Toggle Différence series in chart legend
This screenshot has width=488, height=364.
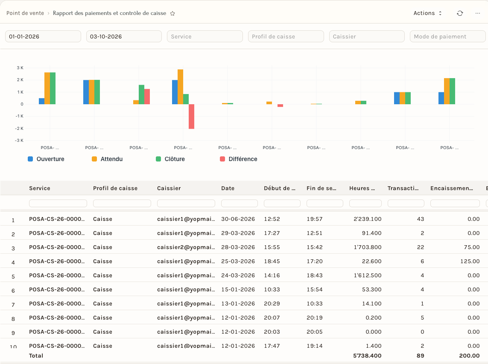pos(238,159)
